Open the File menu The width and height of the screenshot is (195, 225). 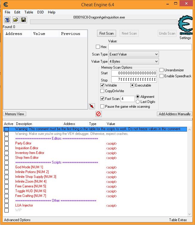(7, 12)
